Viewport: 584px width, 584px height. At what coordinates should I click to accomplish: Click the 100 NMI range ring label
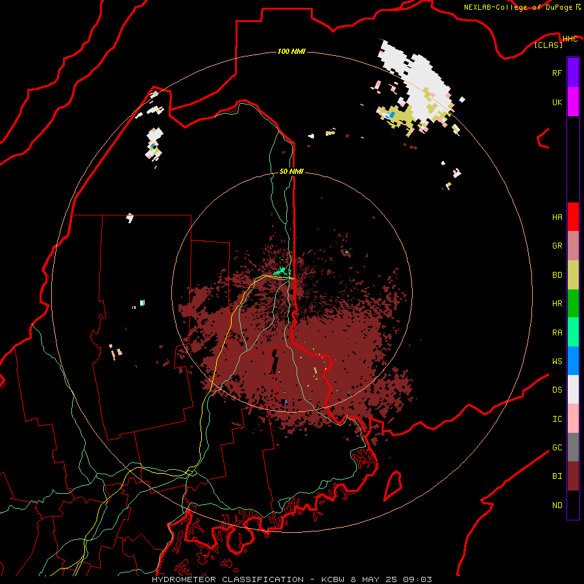pos(291,51)
